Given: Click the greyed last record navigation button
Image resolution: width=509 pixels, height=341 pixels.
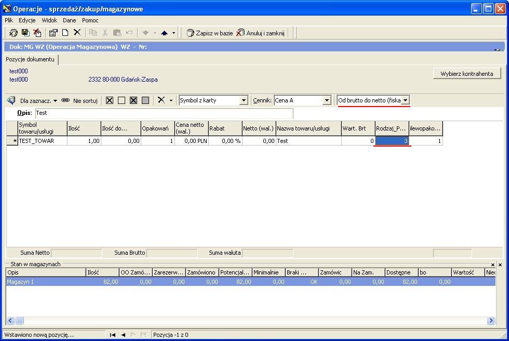Looking at the screenshot, I should pyautogui.click(x=143, y=335).
